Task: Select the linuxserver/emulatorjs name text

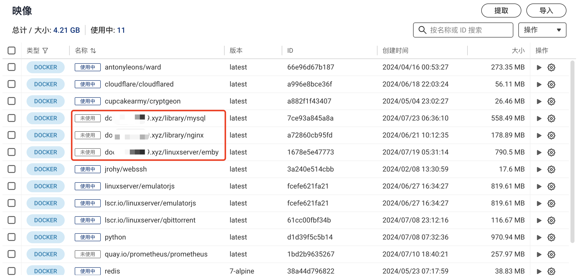Action: coord(140,186)
